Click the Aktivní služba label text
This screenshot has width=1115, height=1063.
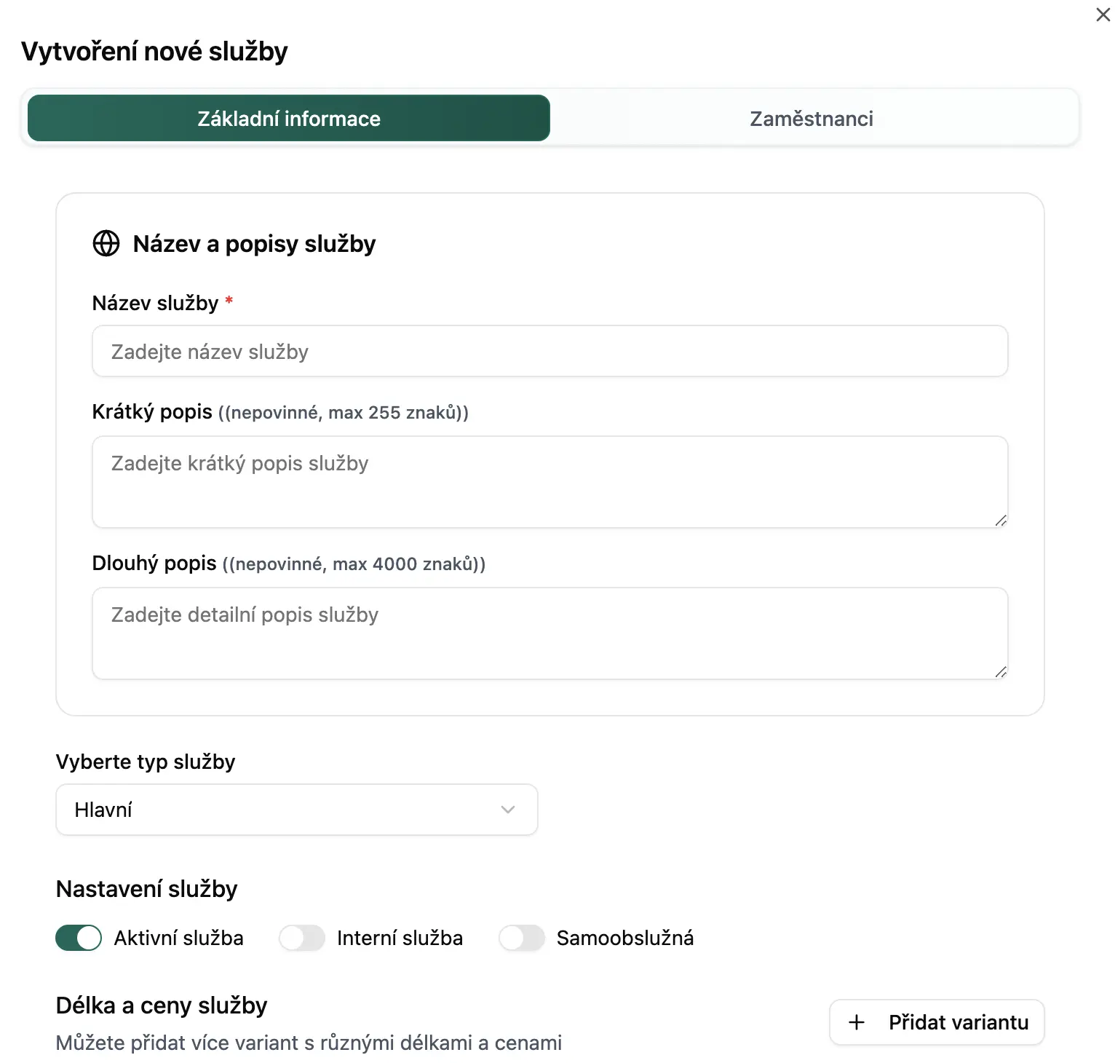178,938
